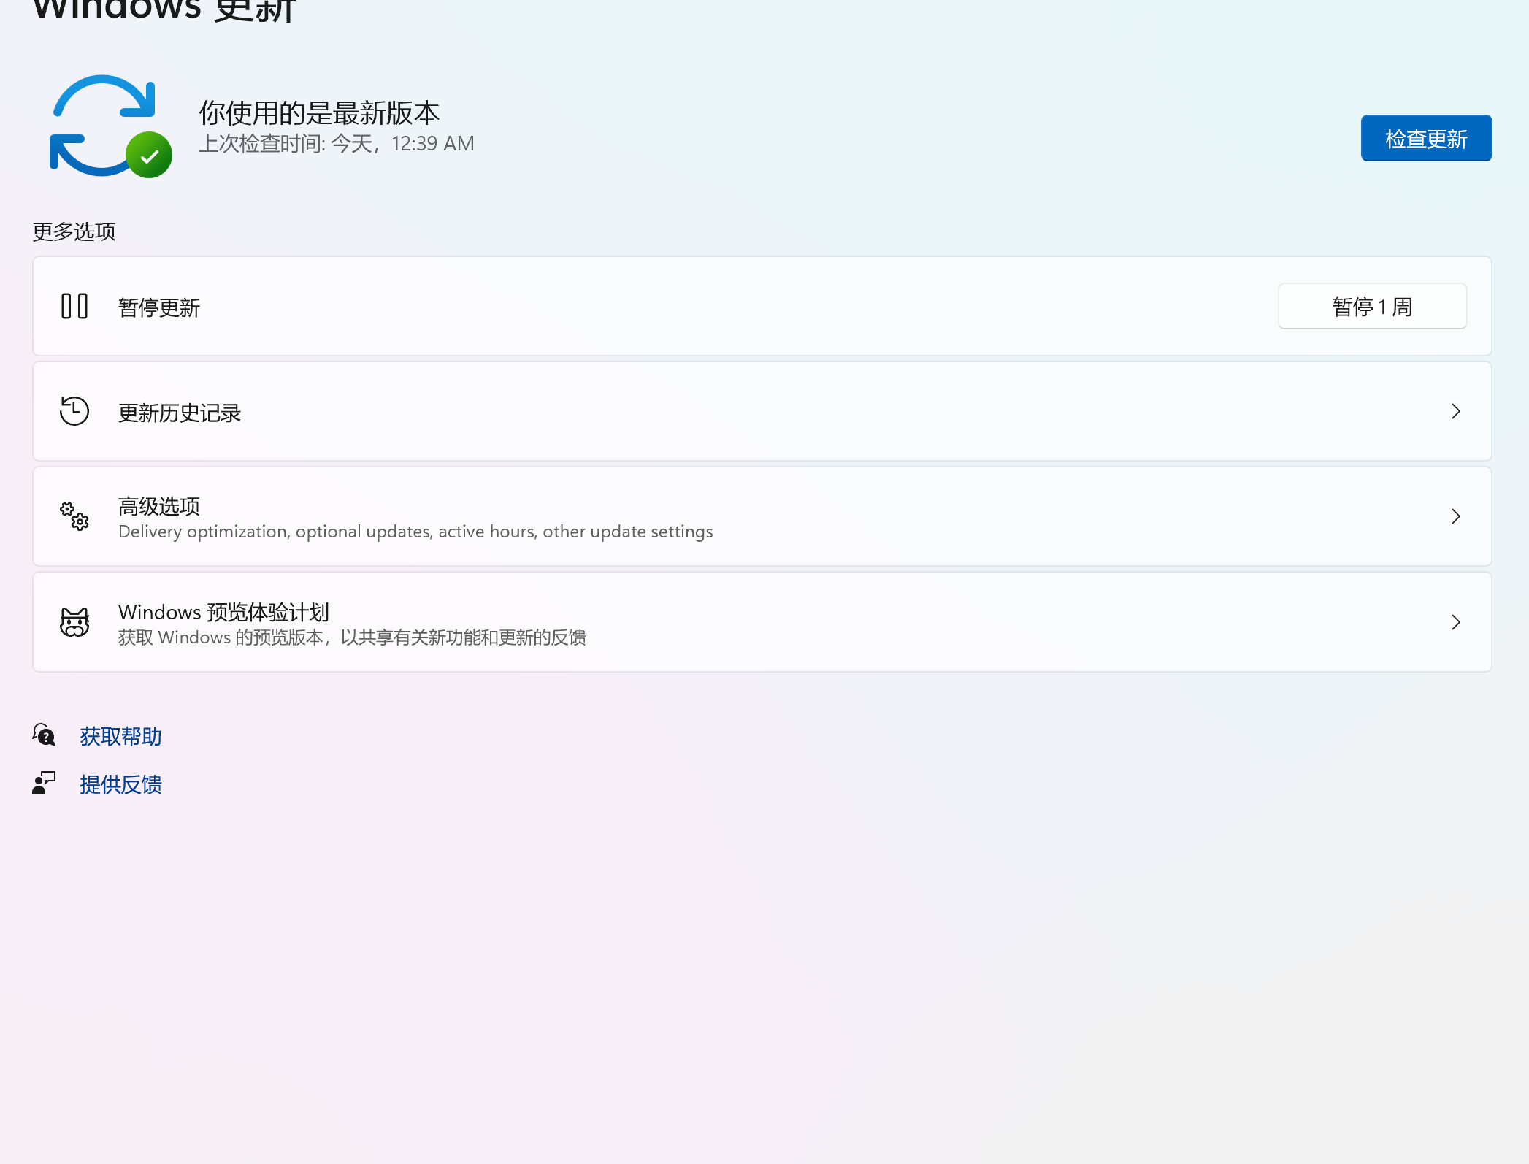The width and height of the screenshot is (1529, 1164).
Task: Click the get help headset icon
Action: (44, 735)
